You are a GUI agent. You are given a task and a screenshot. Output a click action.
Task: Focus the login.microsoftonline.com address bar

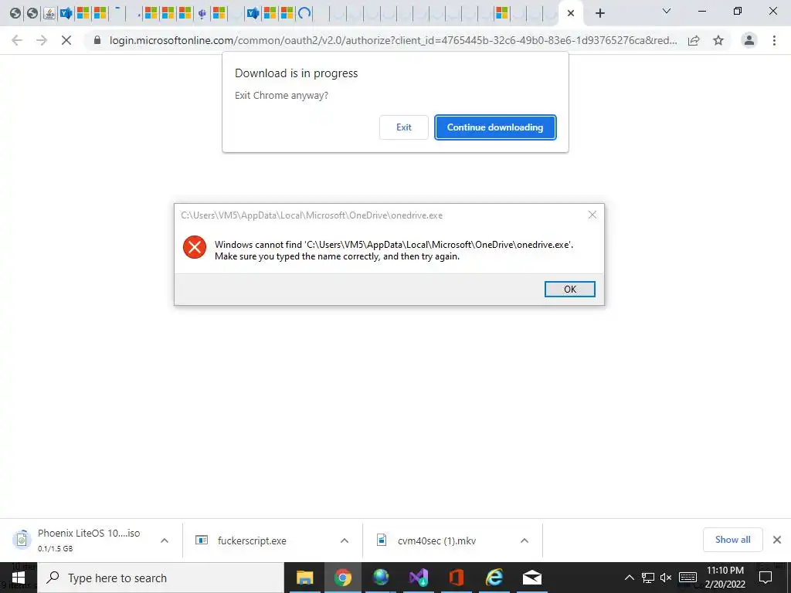pos(393,40)
